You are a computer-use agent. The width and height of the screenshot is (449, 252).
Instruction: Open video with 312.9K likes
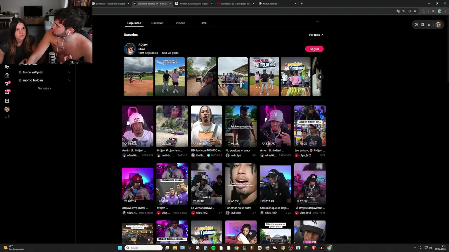click(x=275, y=184)
